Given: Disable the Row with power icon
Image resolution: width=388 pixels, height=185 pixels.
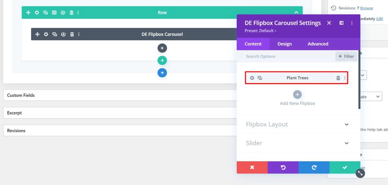Looking at the screenshot, I should coord(63,13).
